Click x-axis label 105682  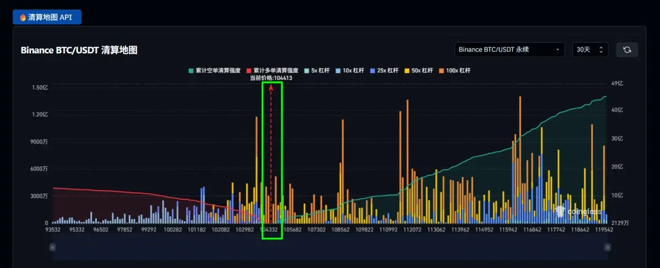click(293, 230)
